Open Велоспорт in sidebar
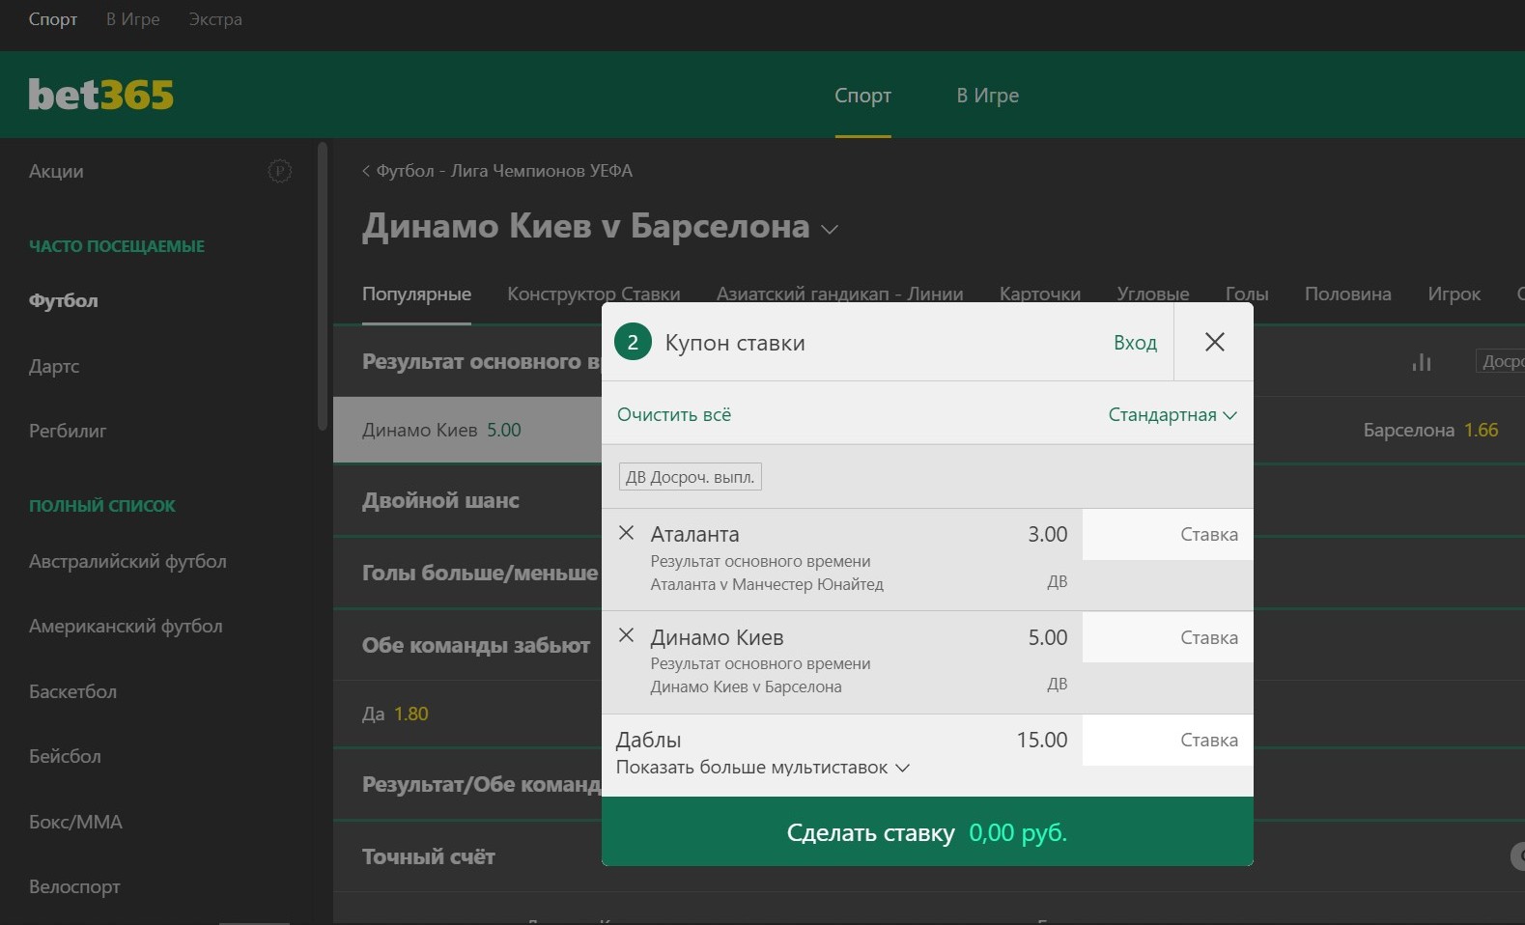This screenshot has height=925, width=1525. tap(74, 886)
